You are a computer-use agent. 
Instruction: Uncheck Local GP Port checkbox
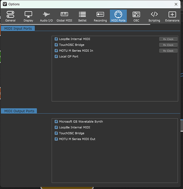[x=56, y=56]
